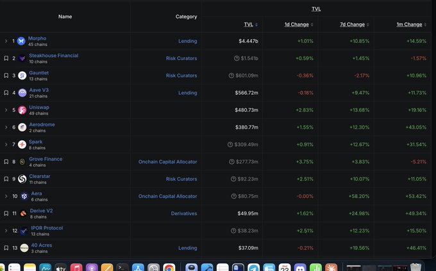The image size is (436, 271).
Task: Click the +58.20% 7d change value
Action: (359, 196)
